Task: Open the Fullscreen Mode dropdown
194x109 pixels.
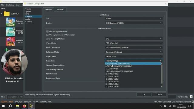Action: tap(134, 52)
